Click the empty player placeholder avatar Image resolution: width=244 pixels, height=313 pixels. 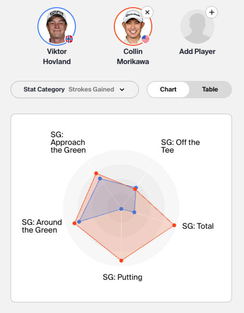[x=197, y=26]
